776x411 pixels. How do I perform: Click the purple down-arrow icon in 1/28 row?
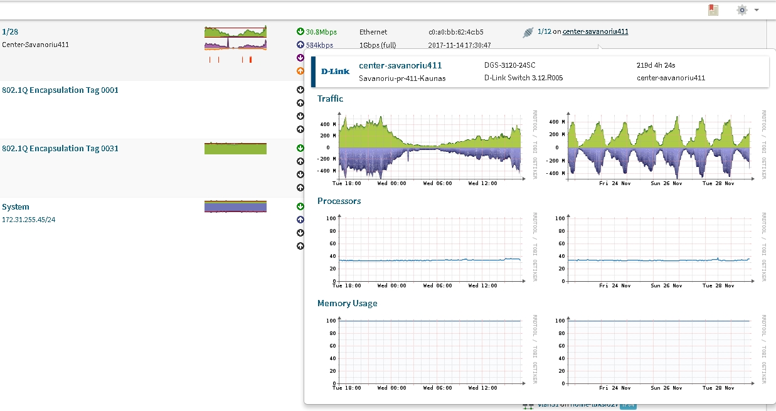pyautogui.click(x=300, y=58)
